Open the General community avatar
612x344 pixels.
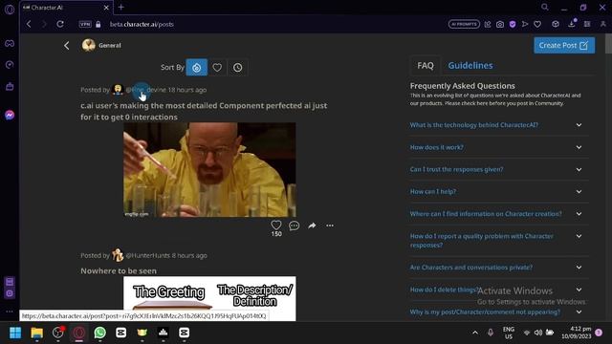pos(89,45)
